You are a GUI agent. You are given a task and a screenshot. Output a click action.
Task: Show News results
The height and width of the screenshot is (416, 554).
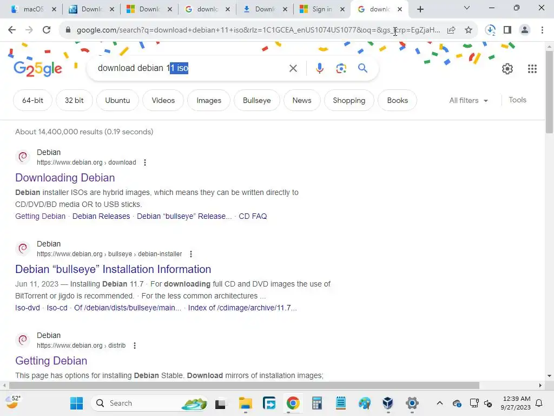coord(302,100)
